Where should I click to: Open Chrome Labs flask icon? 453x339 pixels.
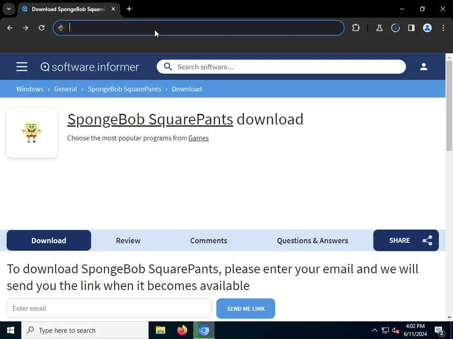tap(379, 28)
